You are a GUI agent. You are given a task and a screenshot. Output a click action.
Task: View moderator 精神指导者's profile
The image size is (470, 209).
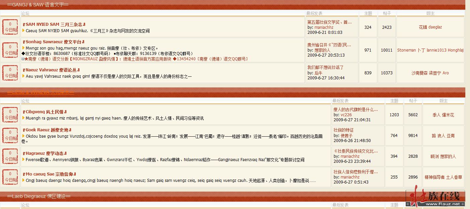click(434, 177)
